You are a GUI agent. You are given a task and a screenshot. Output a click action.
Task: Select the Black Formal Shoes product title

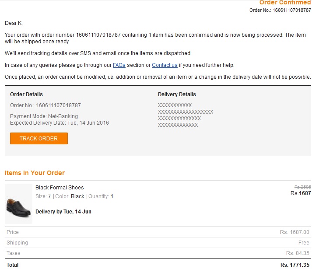[60, 188]
